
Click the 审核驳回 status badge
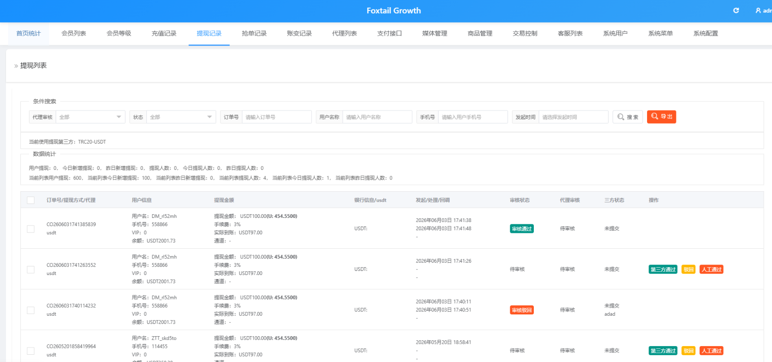pos(522,310)
